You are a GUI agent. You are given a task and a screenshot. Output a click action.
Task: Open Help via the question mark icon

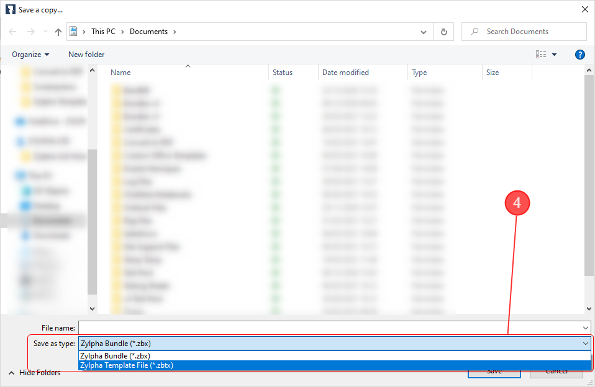579,55
